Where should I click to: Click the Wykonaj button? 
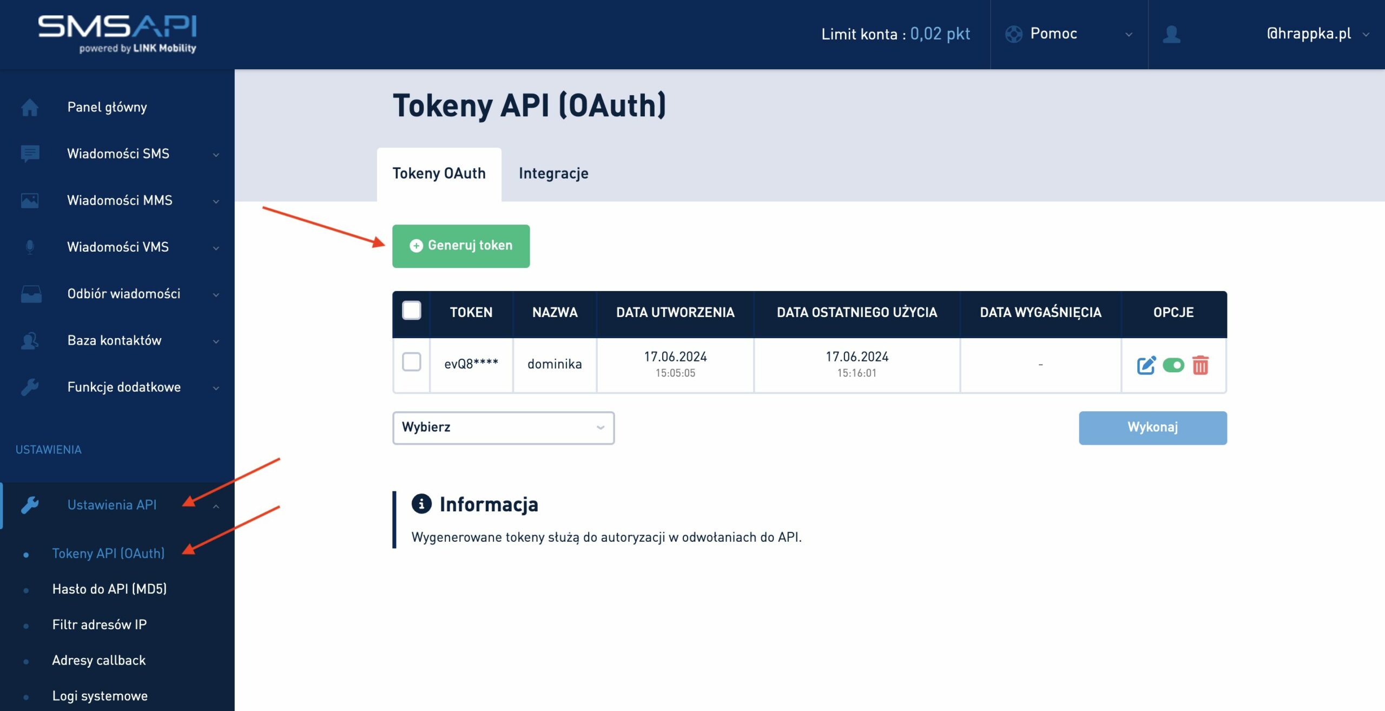[x=1152, y=427]
